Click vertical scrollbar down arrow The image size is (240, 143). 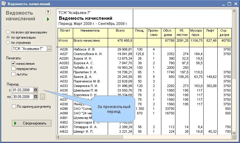point(234,133)
